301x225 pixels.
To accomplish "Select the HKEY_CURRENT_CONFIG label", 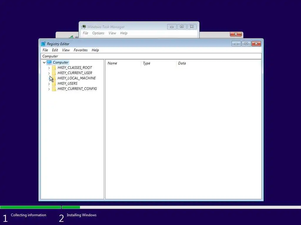I will 77,89.
